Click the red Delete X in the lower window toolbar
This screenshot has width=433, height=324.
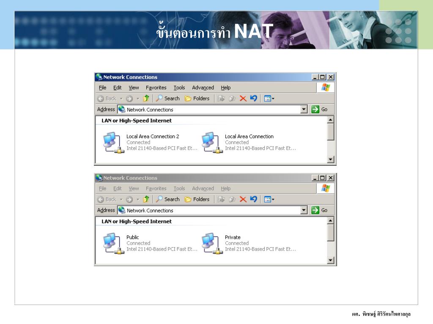pos(243,199)
